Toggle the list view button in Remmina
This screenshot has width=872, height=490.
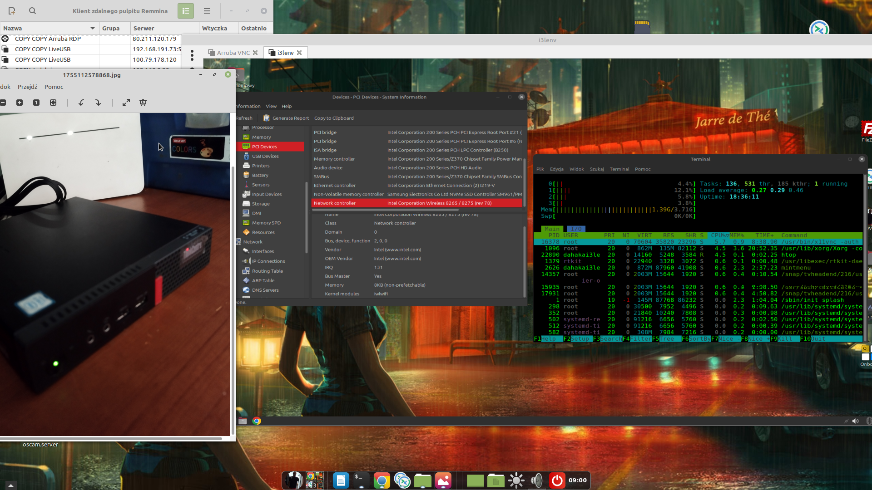(x=185, y=11)
